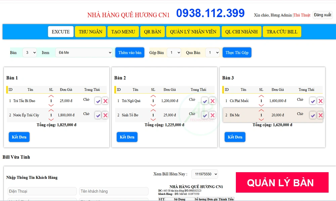This screenshot has height=201, width=336.
Task: Remove Nước Ép Trái Cây with its X icon
Action: [105, 116]
